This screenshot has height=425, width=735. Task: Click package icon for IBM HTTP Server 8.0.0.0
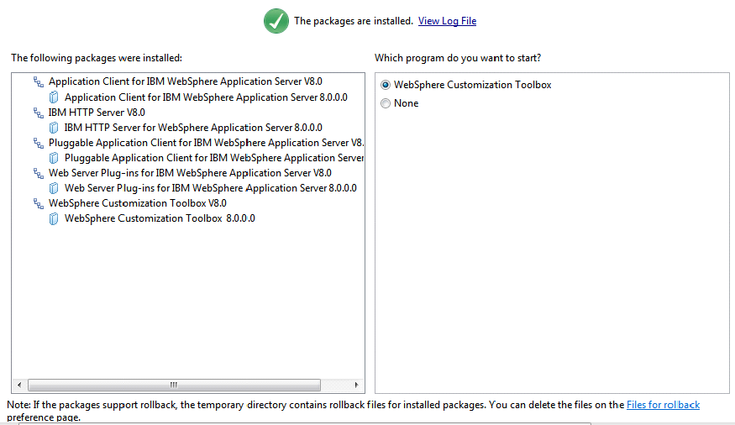pyautogui.click(x=54, y=128)
